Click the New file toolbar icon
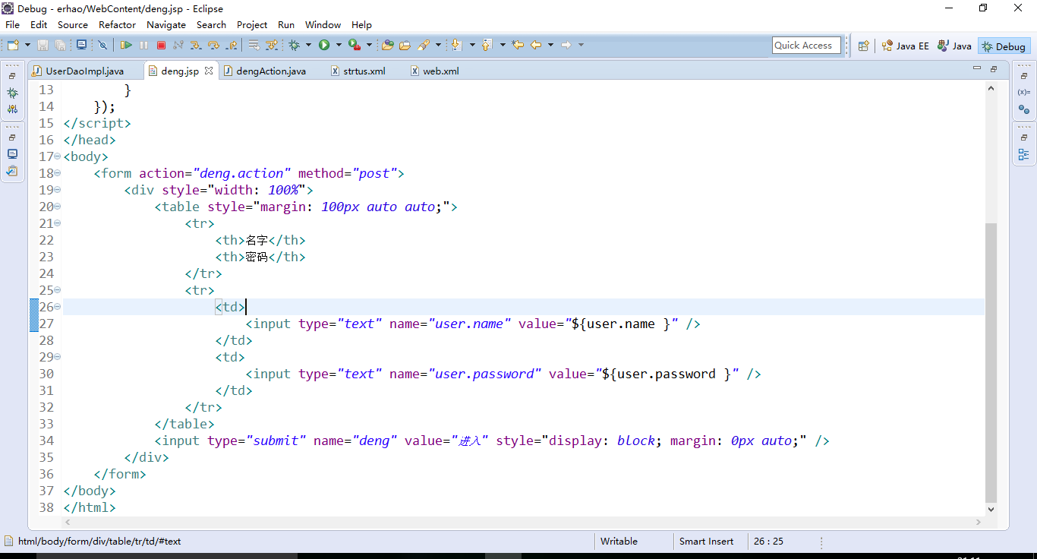The image size is (1037, 559). 13,45
